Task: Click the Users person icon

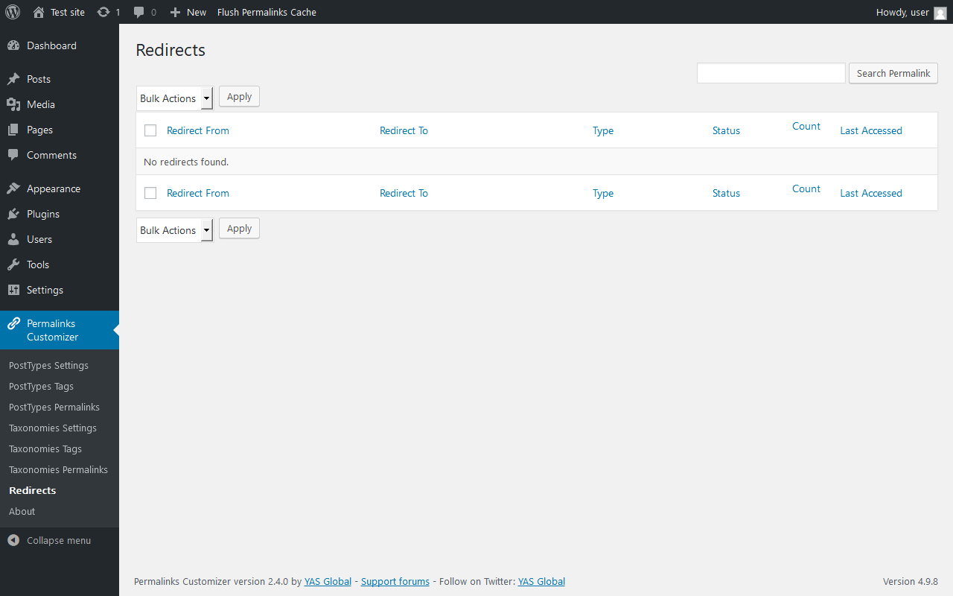Action: (13, 239)
